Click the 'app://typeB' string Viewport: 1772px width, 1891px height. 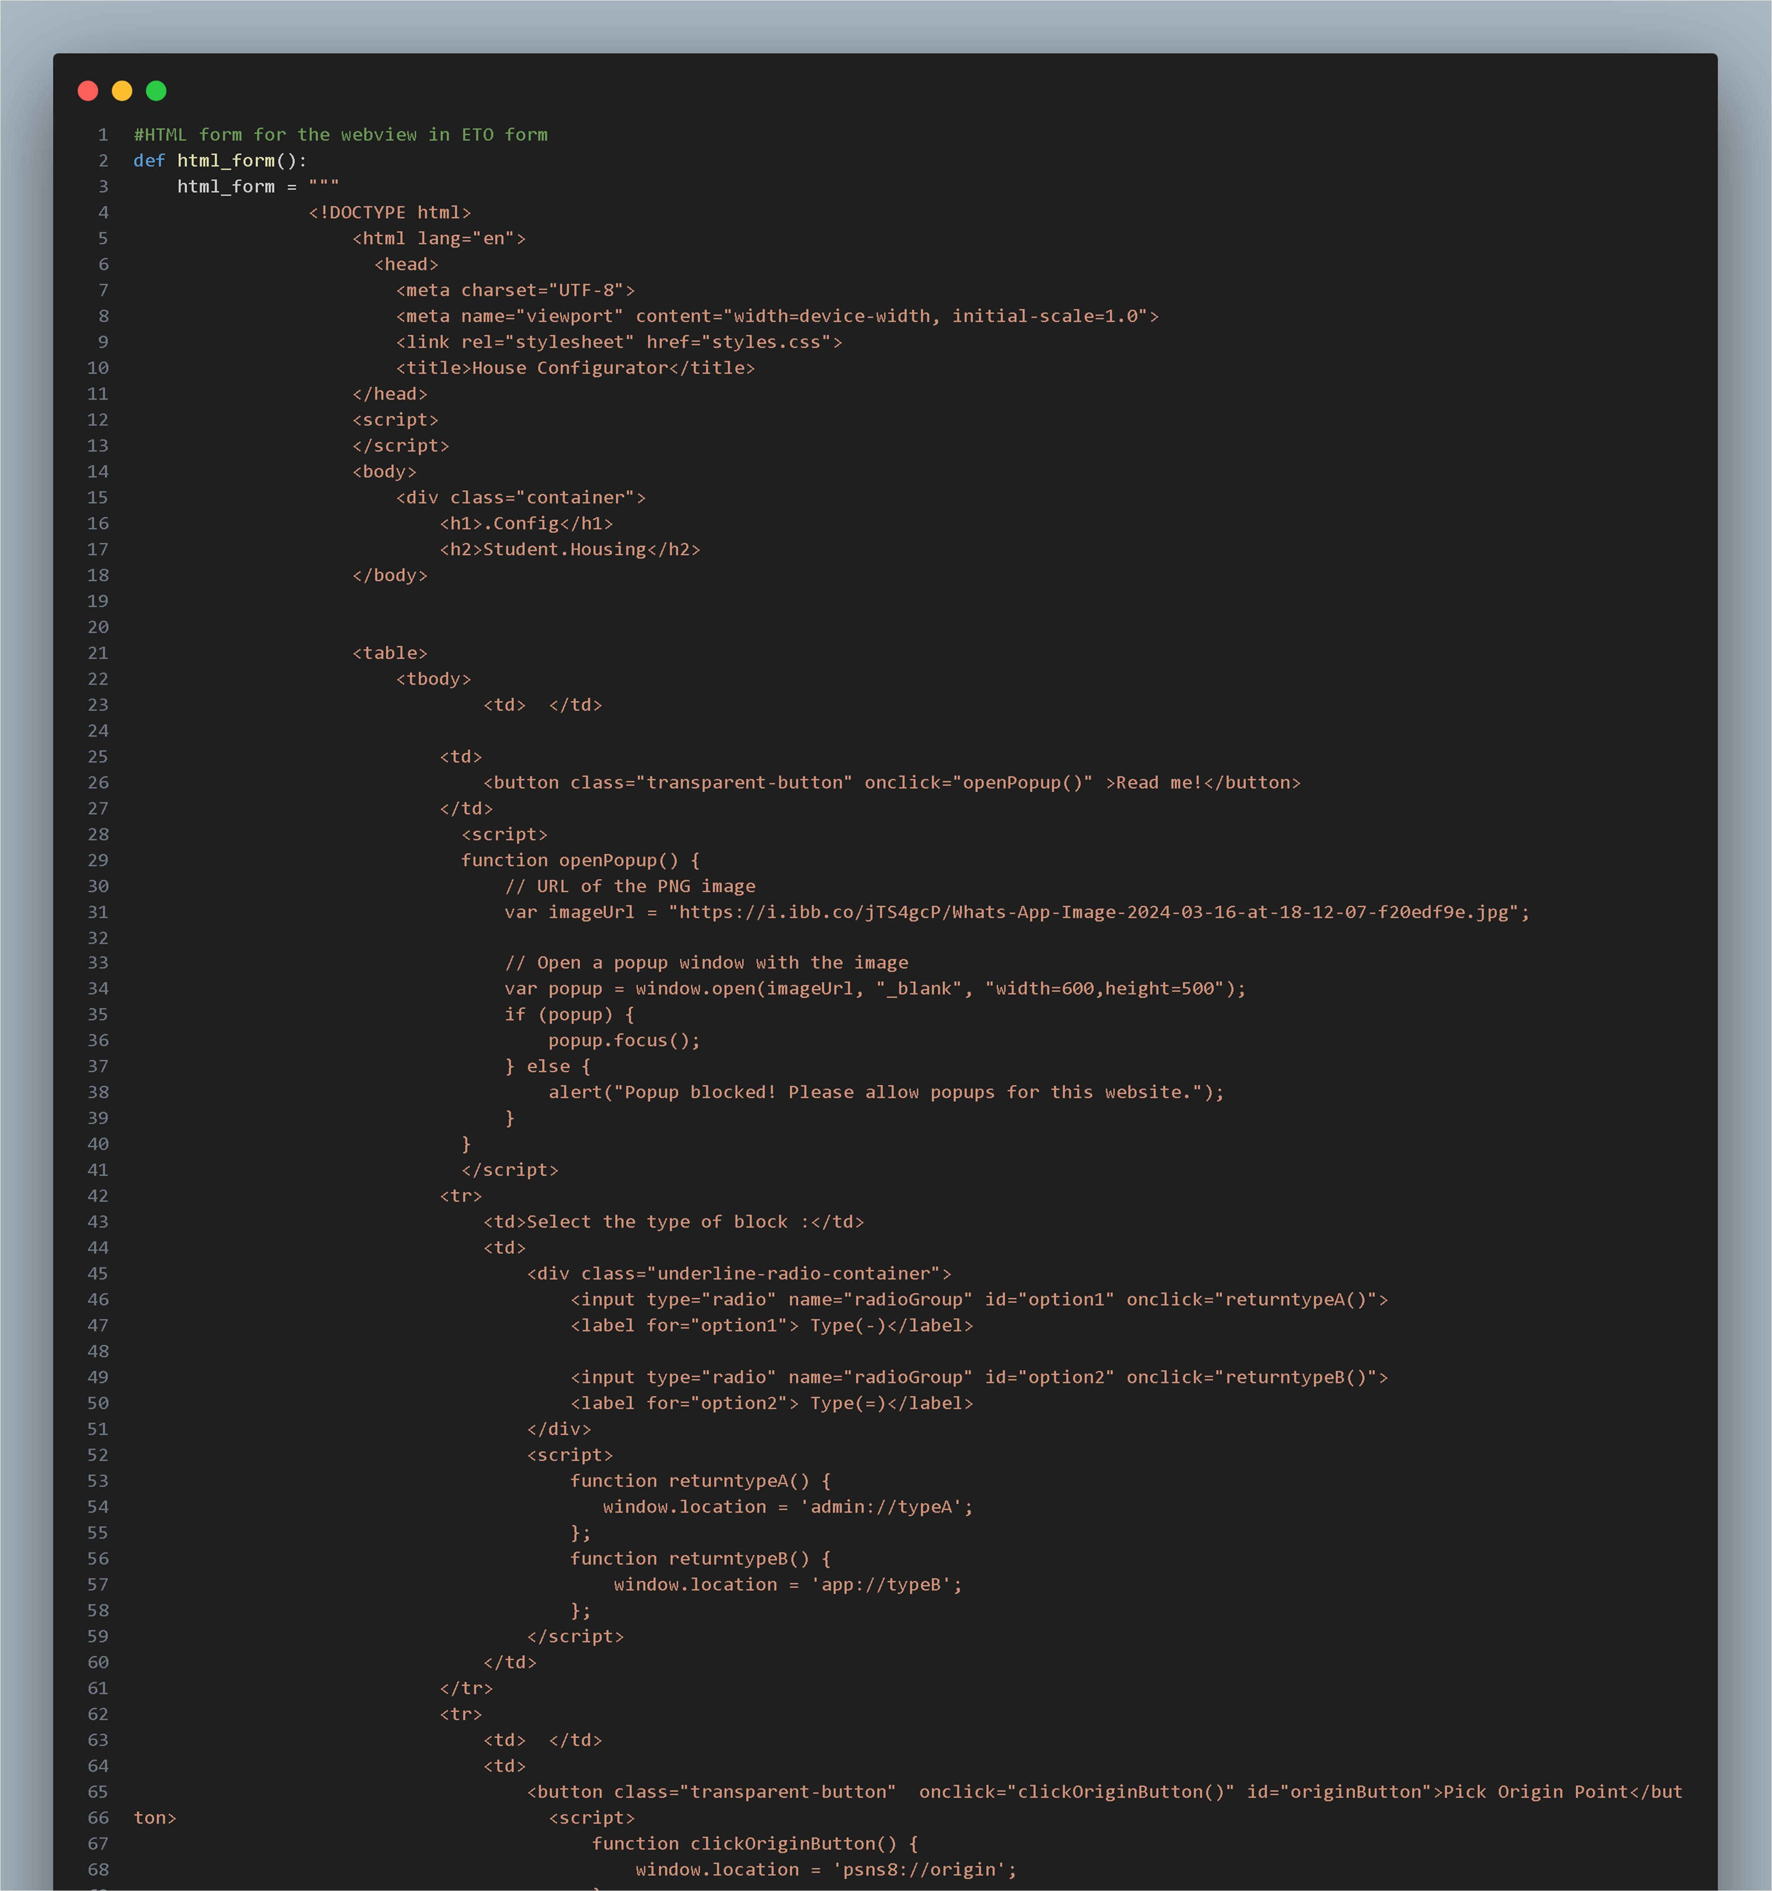[881, 1585]
